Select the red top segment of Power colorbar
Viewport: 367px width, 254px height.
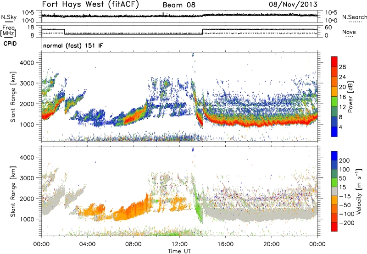click(334, 61)
